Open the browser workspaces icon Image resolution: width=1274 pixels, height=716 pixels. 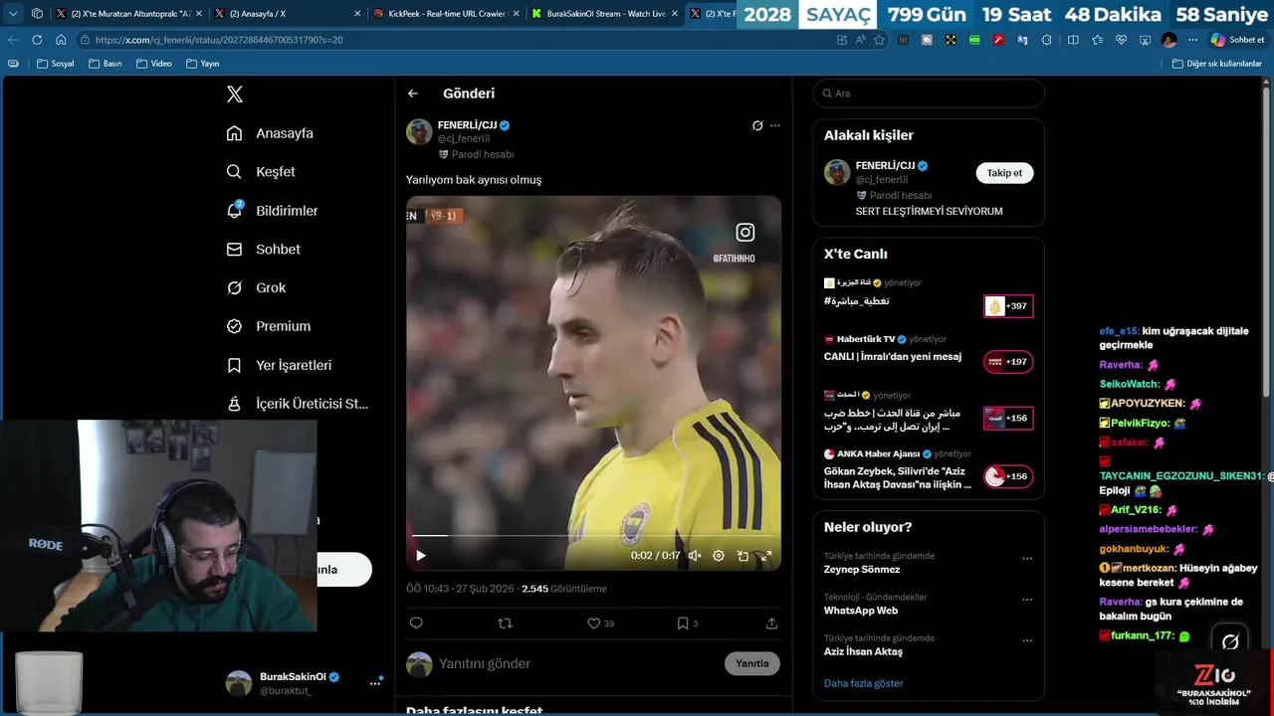point(37,14)
